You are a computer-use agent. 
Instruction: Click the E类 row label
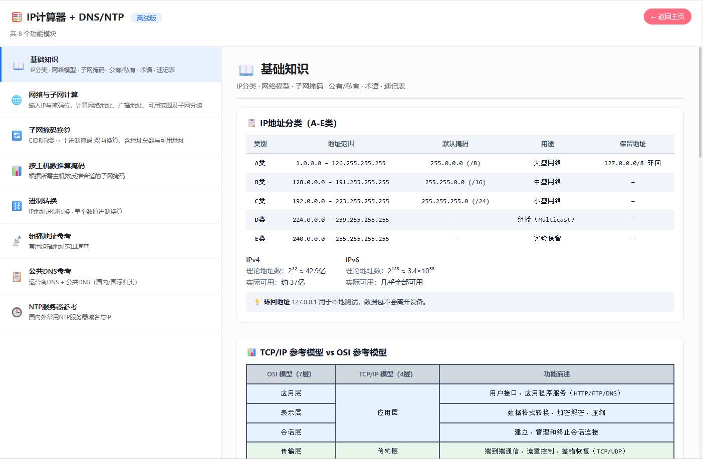click(260, 239)
